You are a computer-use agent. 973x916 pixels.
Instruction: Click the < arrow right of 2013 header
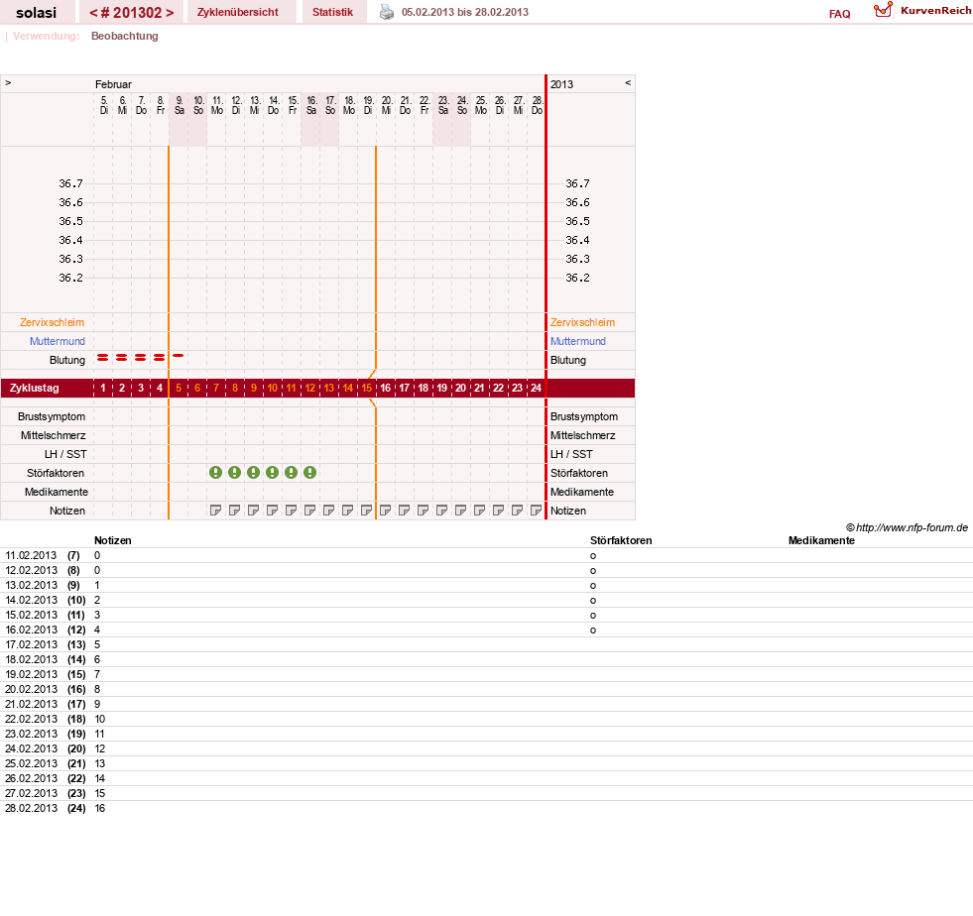[x=628, y=82]
